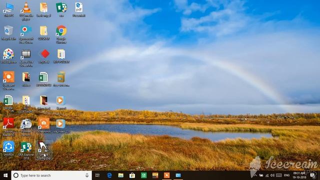
Task: Click the search box microphone icon
Action: 87,175
